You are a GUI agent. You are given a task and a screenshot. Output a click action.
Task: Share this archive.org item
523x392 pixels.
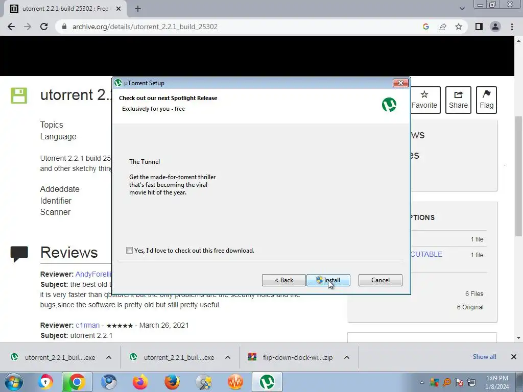pyautogui.click(x=458, y=100)
